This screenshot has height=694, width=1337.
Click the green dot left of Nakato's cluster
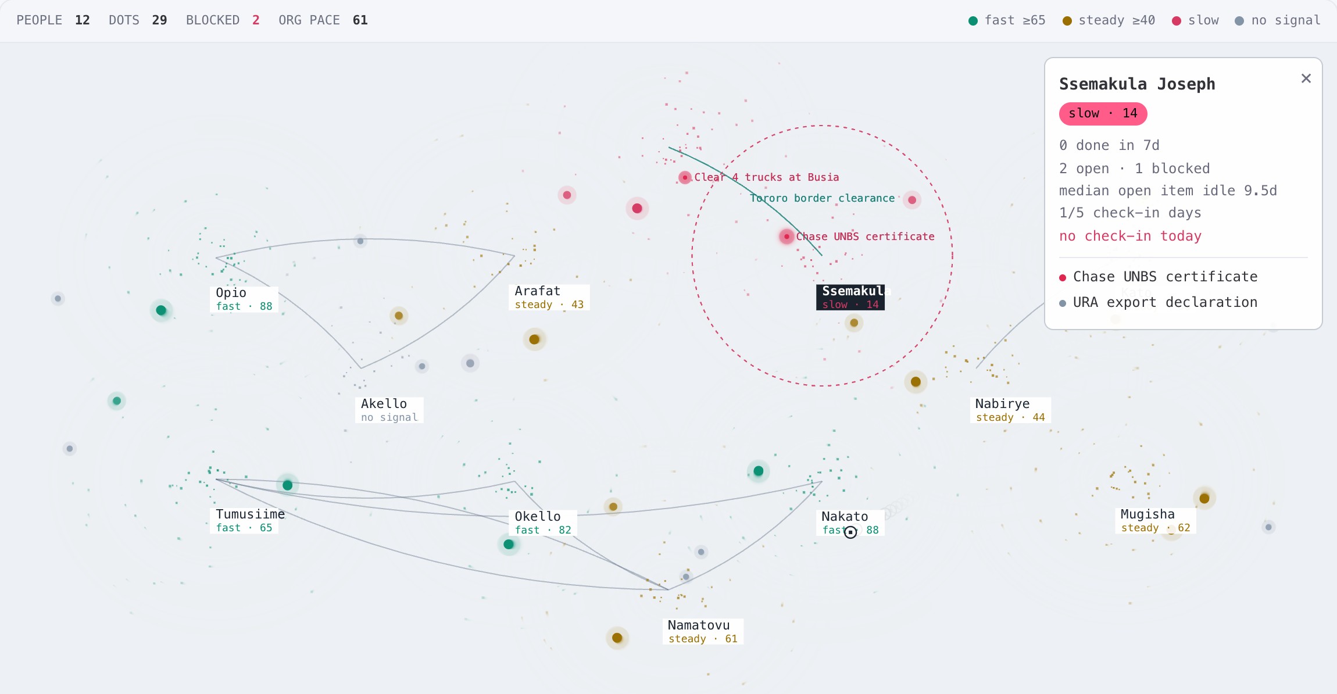click(x=758, y=471)
